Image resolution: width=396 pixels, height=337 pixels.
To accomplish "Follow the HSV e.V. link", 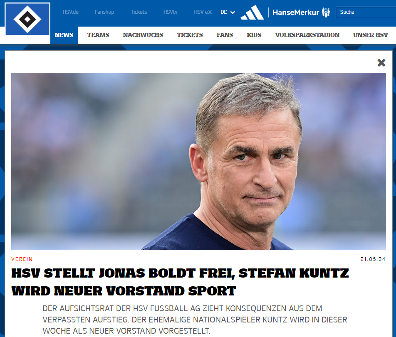I will click(x=203, y=12).
